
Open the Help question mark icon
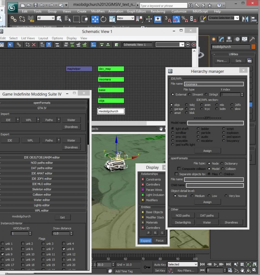[x=219, y=5]
